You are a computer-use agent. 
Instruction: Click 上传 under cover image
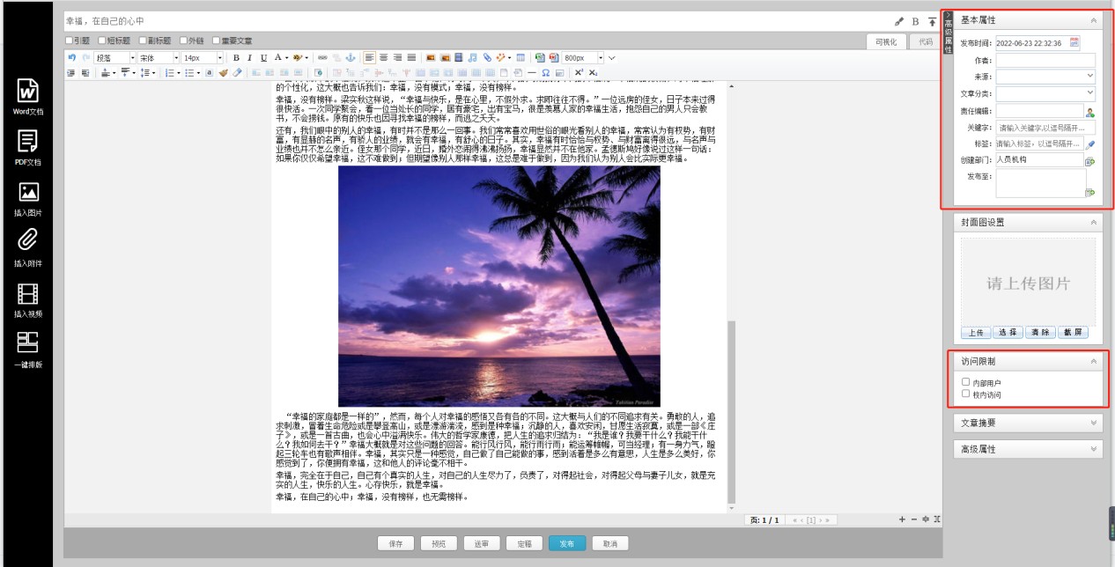coord(975,333)
